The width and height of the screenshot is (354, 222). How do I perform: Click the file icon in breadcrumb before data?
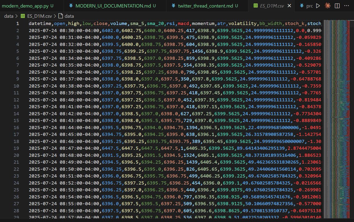coord(60,16)
